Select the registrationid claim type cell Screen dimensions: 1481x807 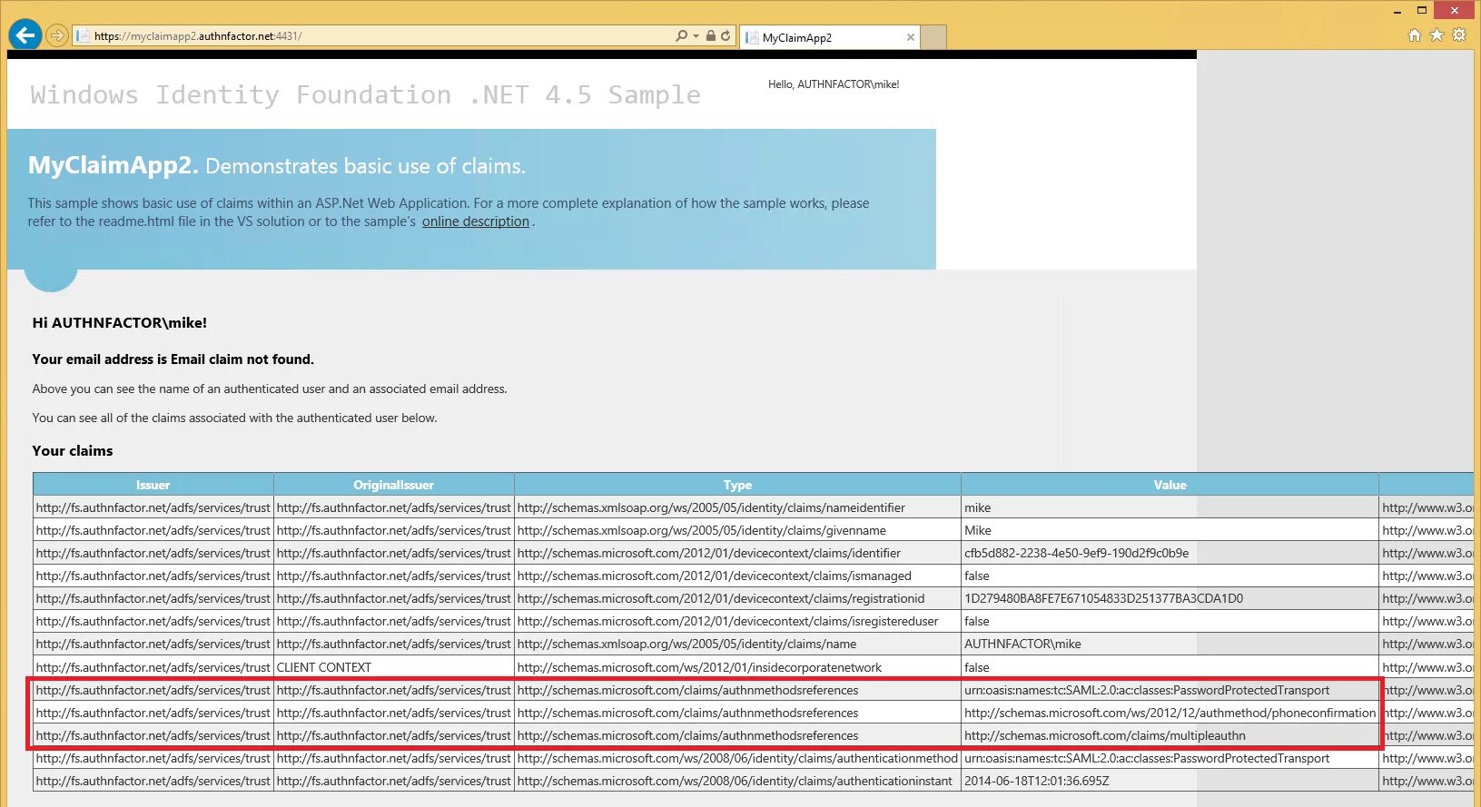(x=737, y=598)
